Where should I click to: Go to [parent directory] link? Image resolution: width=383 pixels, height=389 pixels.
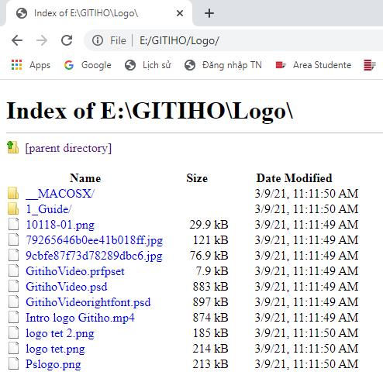68,148
